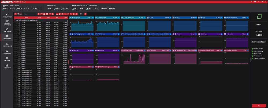
Task: Open the help icon in title bar
Action: tap(251, 2)
